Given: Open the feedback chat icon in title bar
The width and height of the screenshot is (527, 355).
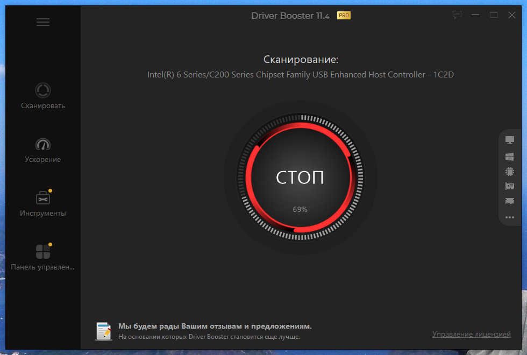Looking at the screenshot, I should (457, 15).
